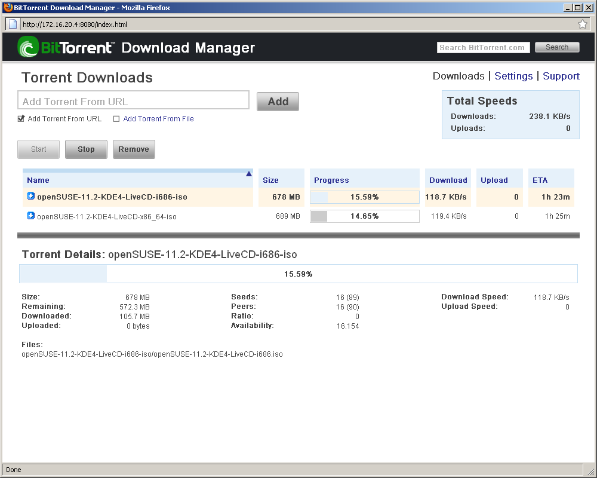
Task: Click the BitTorrent logo icon
Action: (28, 47)
